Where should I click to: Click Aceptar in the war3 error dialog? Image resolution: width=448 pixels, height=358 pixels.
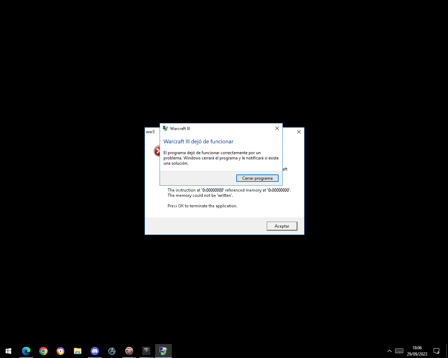[x=282, y=226]
